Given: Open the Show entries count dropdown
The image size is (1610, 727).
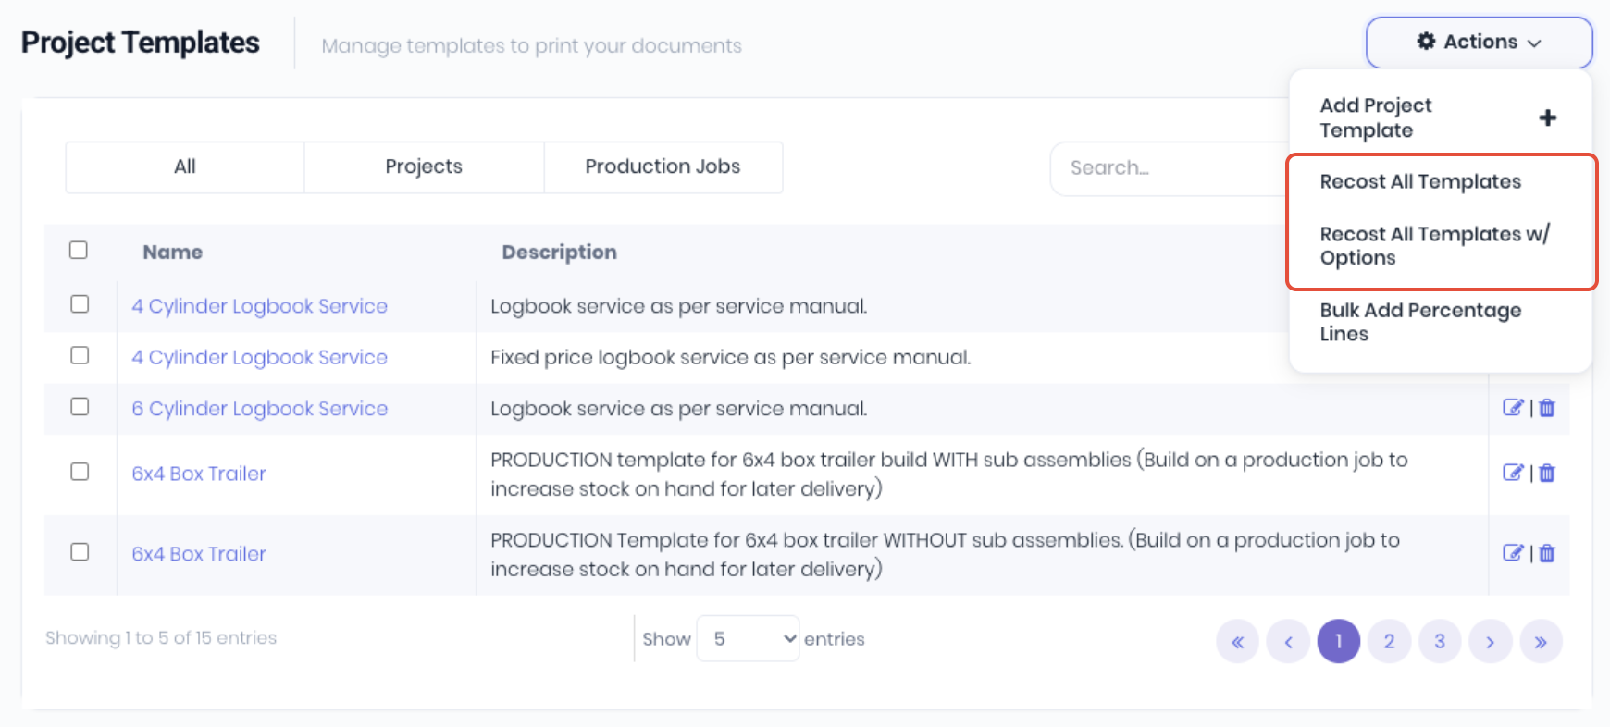Looking at the screenshot, I should [748, 639].
